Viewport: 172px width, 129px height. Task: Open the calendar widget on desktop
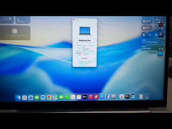[x=7, y=20]
